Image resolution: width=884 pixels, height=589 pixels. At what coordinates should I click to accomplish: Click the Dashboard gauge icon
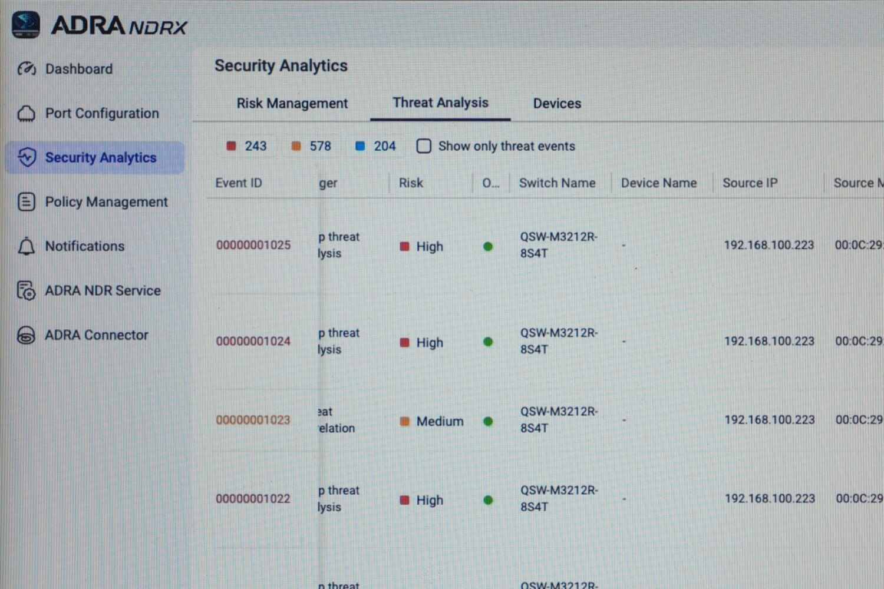[x=27, y=69]
